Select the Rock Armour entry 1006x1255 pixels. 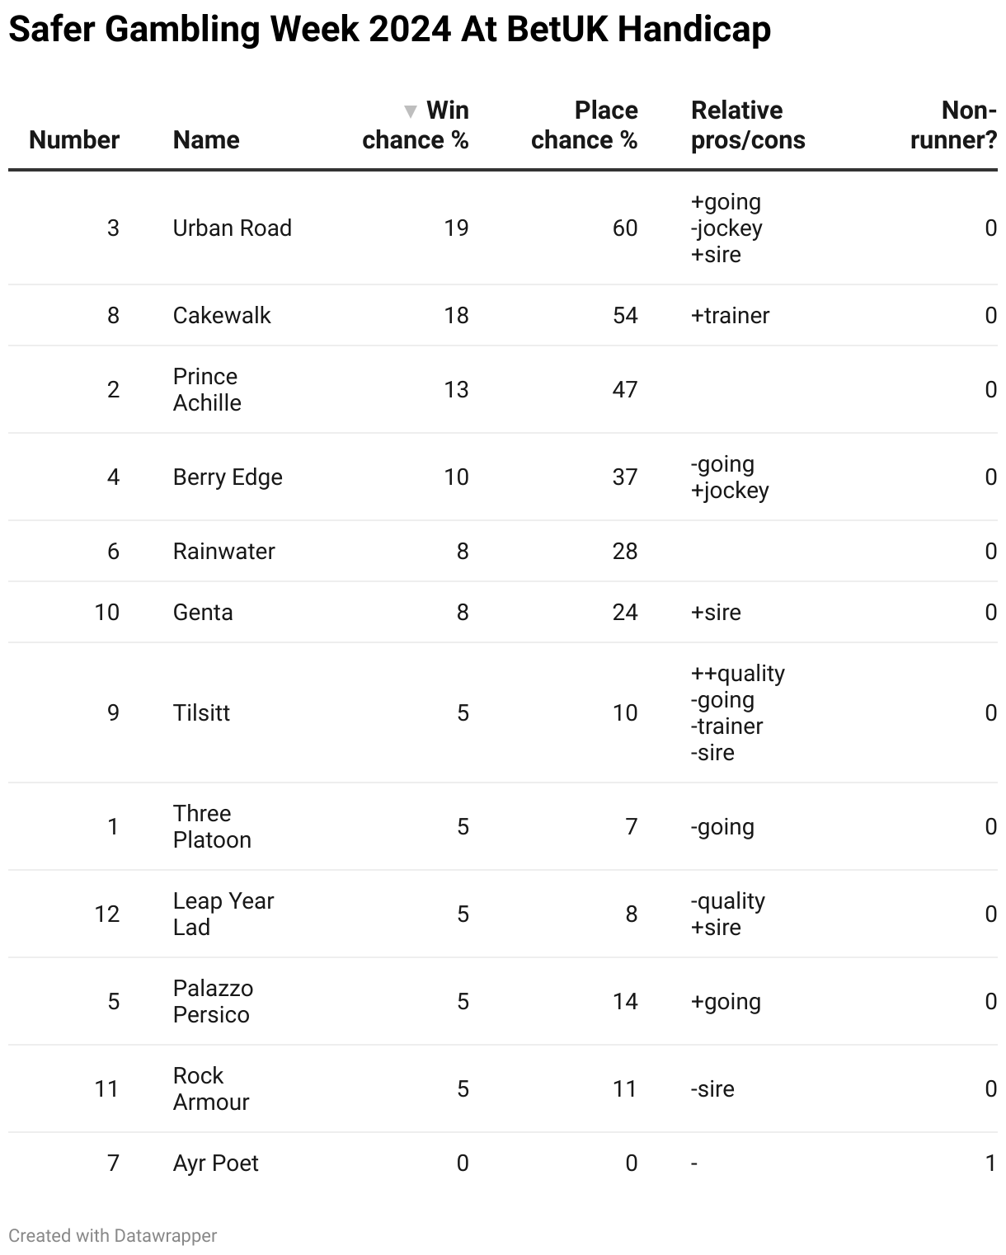click(211, 1089)
